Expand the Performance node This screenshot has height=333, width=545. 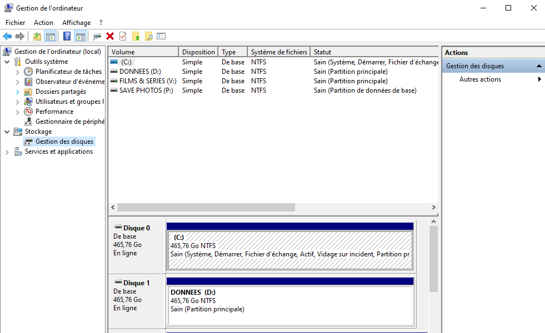click(x=17, y=112)
